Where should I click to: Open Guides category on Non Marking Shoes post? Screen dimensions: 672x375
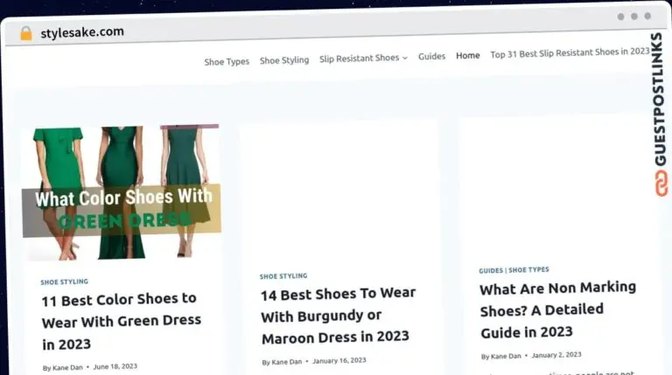click(x=491, y=271)
